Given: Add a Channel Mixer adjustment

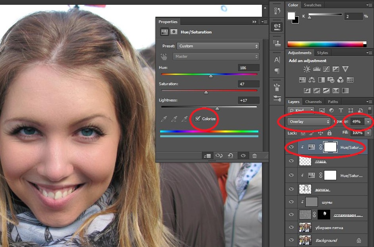Looking at the screenshot, I should pyautogui.click(x=340, y=80).
